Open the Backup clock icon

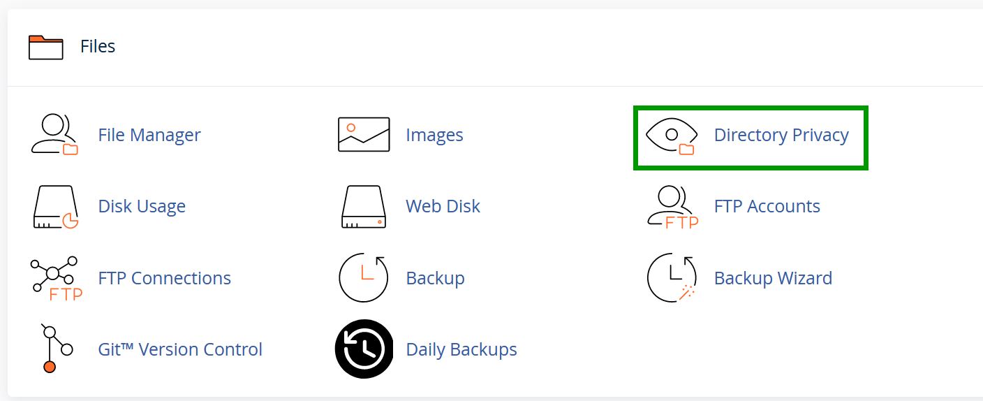click(364, 278)
